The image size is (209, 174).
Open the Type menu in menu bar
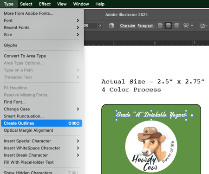click(x=9, y=4)
